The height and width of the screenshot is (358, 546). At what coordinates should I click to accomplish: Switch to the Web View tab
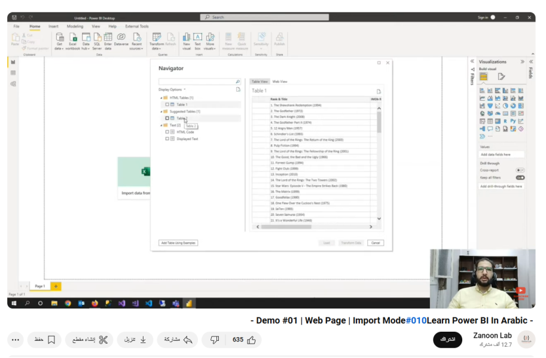coord(280,81)
